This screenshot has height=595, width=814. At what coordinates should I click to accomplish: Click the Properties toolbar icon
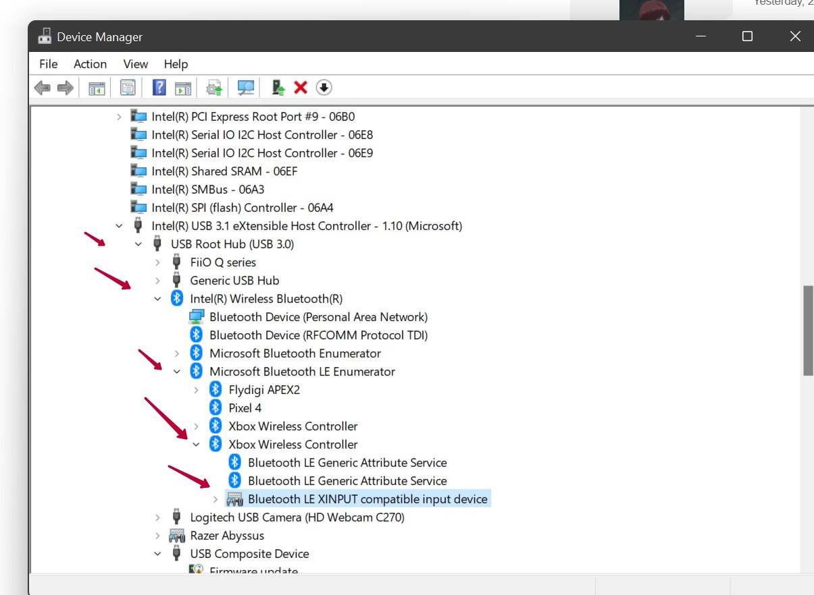click(128, 88)
